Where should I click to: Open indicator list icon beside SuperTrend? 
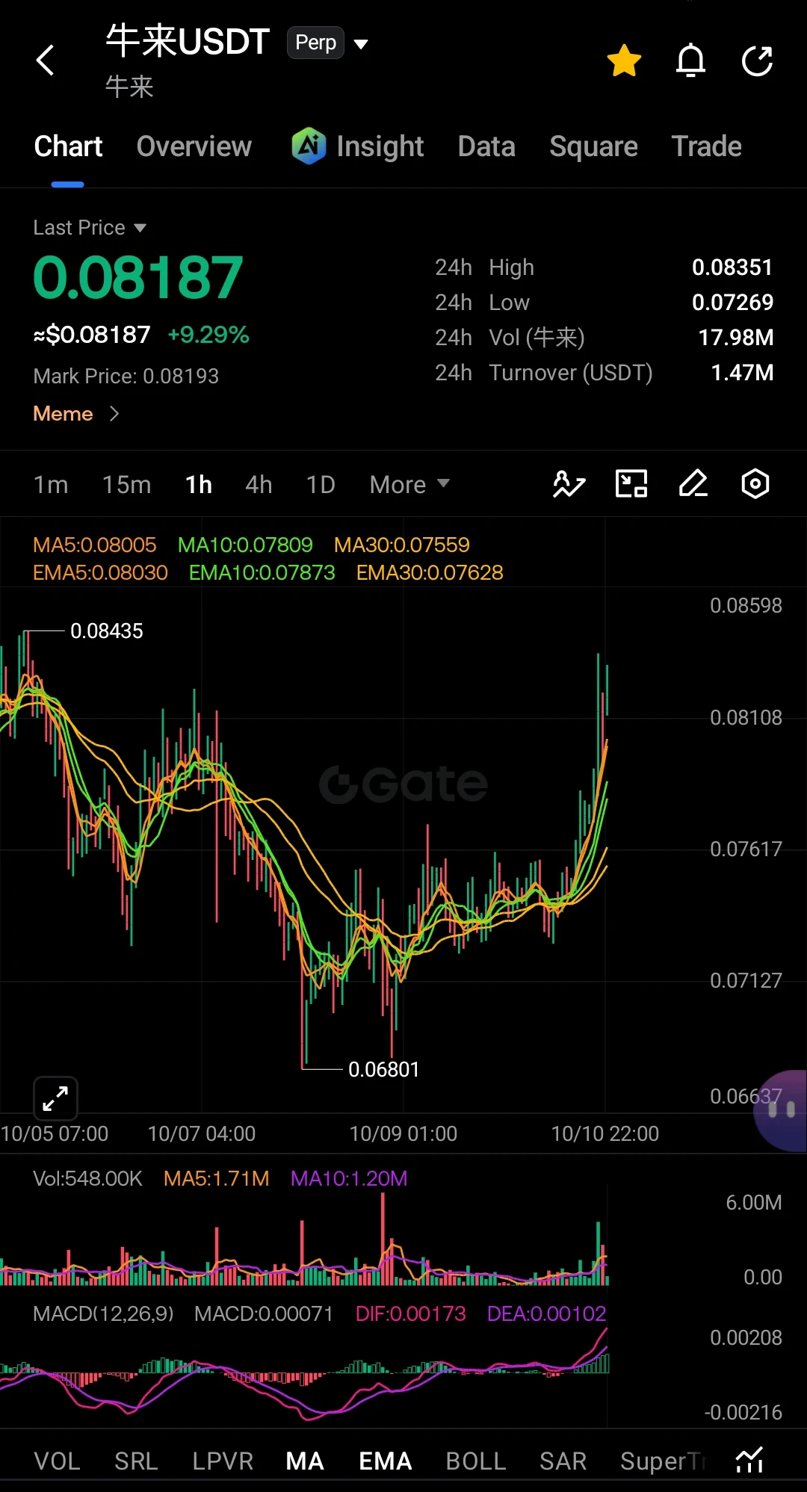pyautogui.click(x=749, y=1460)
